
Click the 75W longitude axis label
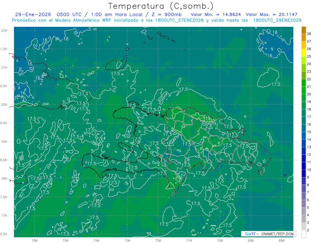66,240
